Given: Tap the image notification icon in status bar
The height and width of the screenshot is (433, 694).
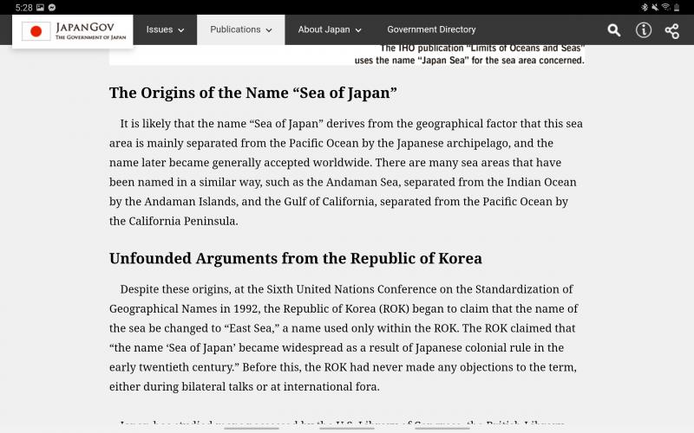Looking at the screenshot, I should pos(40,7).
